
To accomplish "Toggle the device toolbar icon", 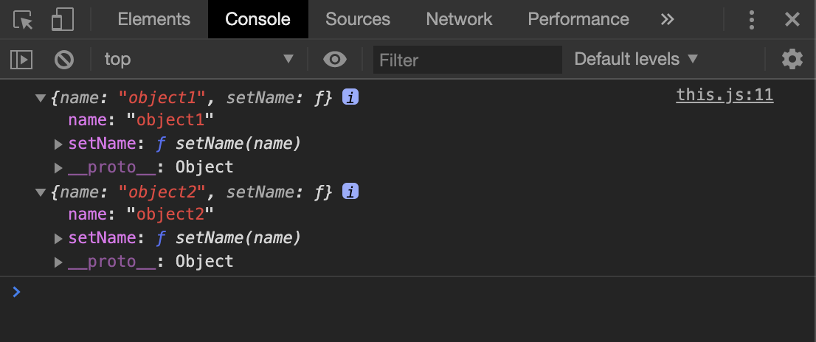I will [63, 20].
